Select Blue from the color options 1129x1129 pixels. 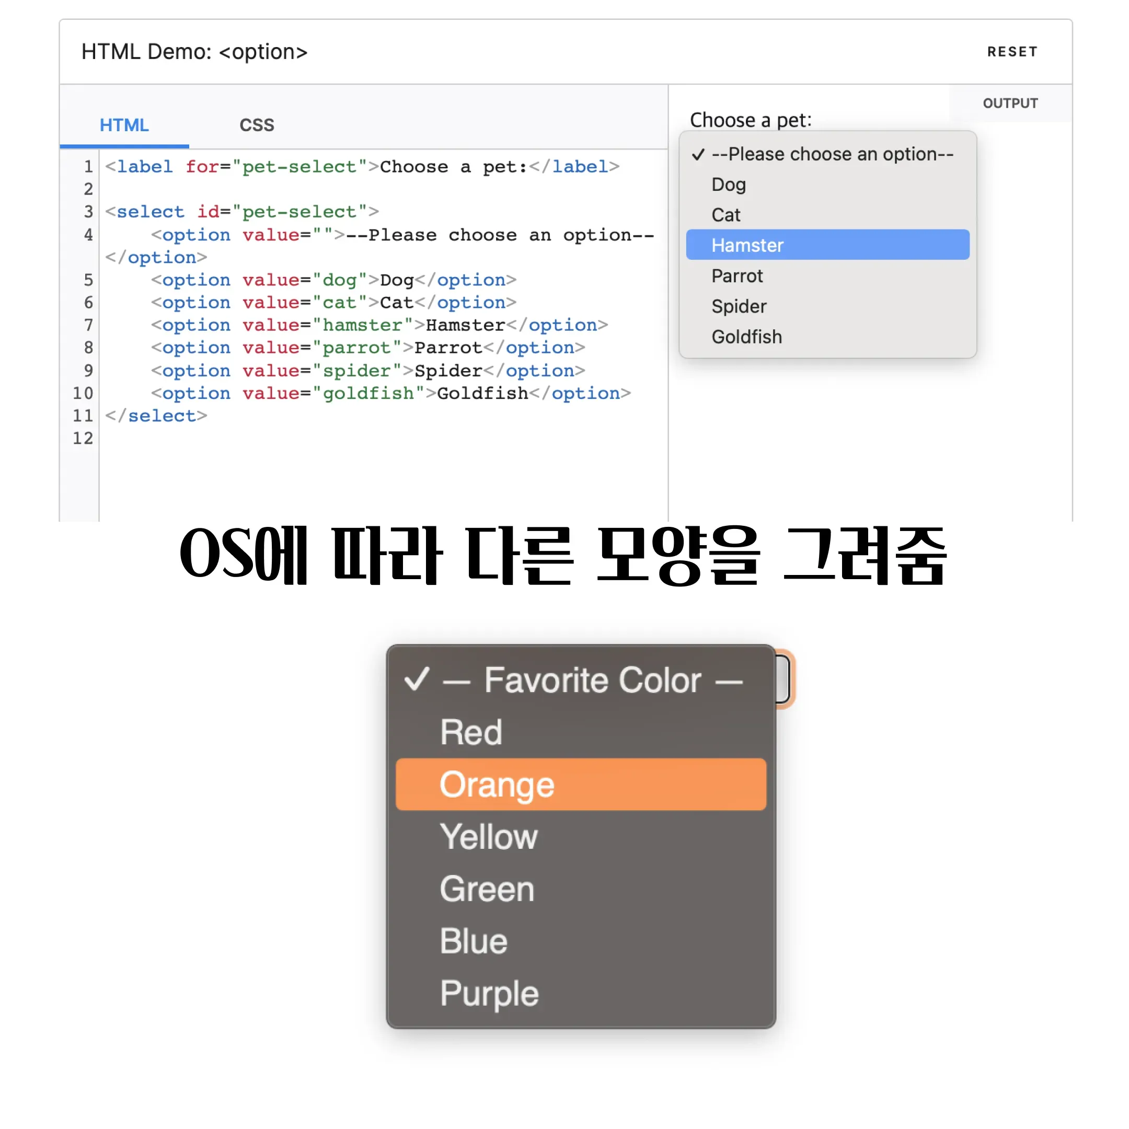(474, 941)
